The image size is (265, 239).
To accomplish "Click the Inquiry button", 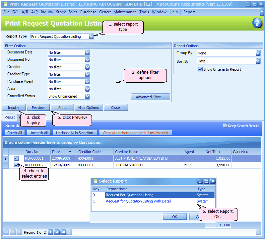I will [14, 108].
